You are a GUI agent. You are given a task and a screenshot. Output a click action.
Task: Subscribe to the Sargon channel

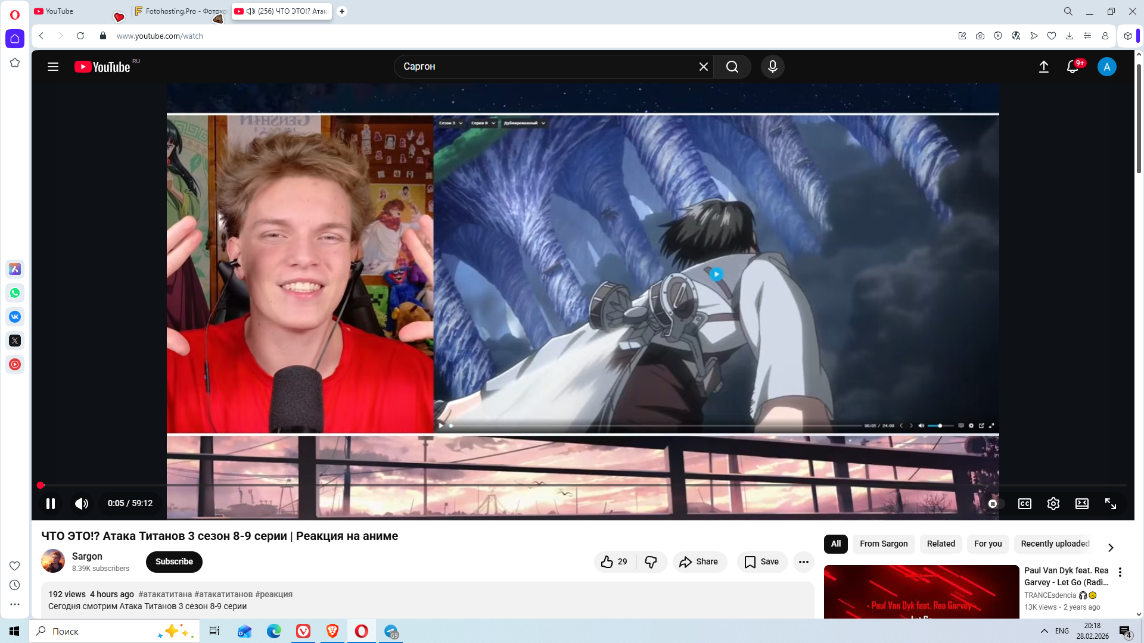click(174, 561)
